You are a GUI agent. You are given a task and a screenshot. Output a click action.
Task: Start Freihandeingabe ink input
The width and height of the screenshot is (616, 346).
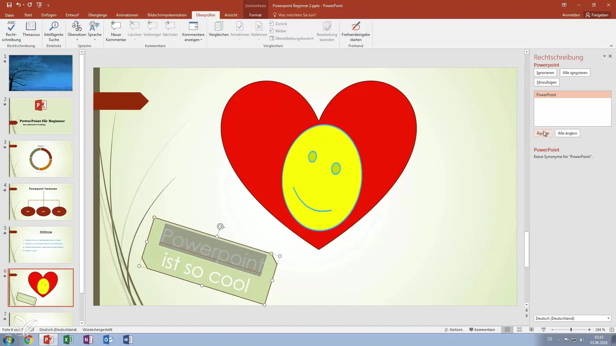coord(355,31)
